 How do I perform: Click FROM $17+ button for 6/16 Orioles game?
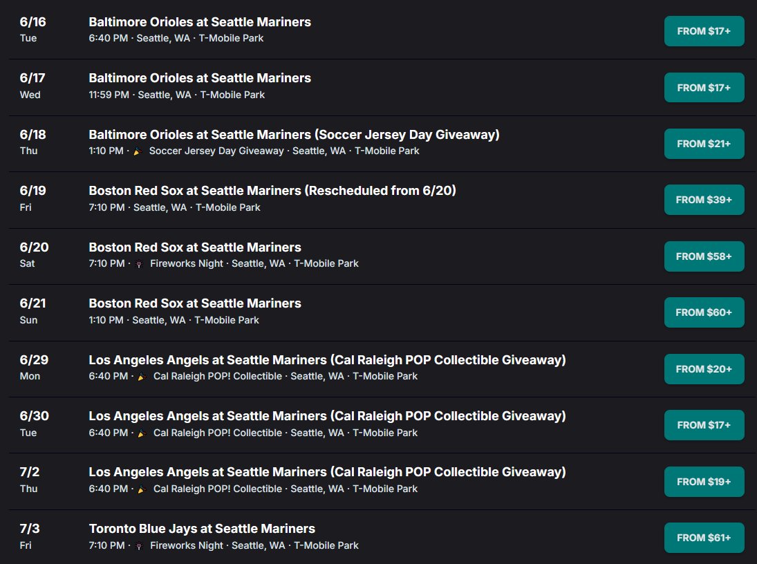pyautogui.click(x=704, y=31)
